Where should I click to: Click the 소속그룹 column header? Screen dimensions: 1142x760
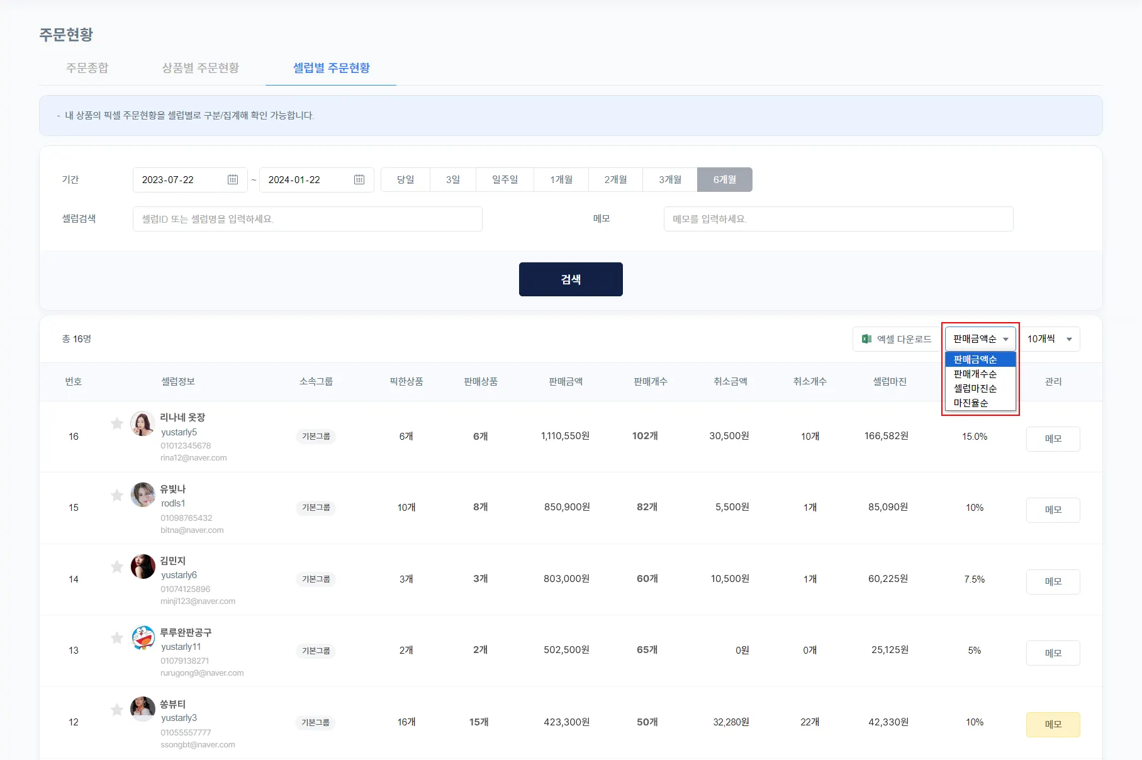click(x=316, y=382)
